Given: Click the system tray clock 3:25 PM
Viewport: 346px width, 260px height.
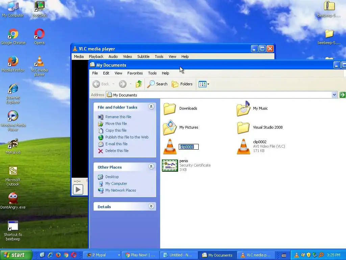Looking at the screenshot, I should (x=333, y=255).
